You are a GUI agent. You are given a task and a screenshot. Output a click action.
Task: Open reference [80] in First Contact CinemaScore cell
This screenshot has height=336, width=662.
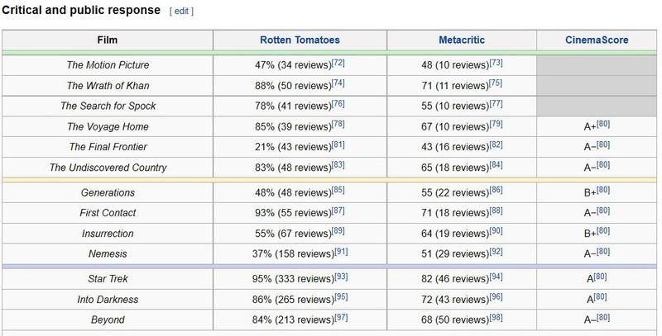[603, 211]
